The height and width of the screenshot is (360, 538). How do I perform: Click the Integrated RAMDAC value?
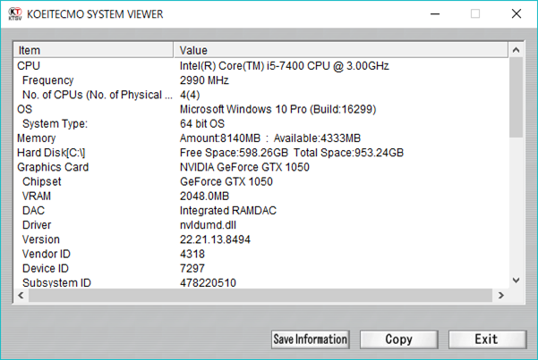pyautogui.click(x=228, y=210)
